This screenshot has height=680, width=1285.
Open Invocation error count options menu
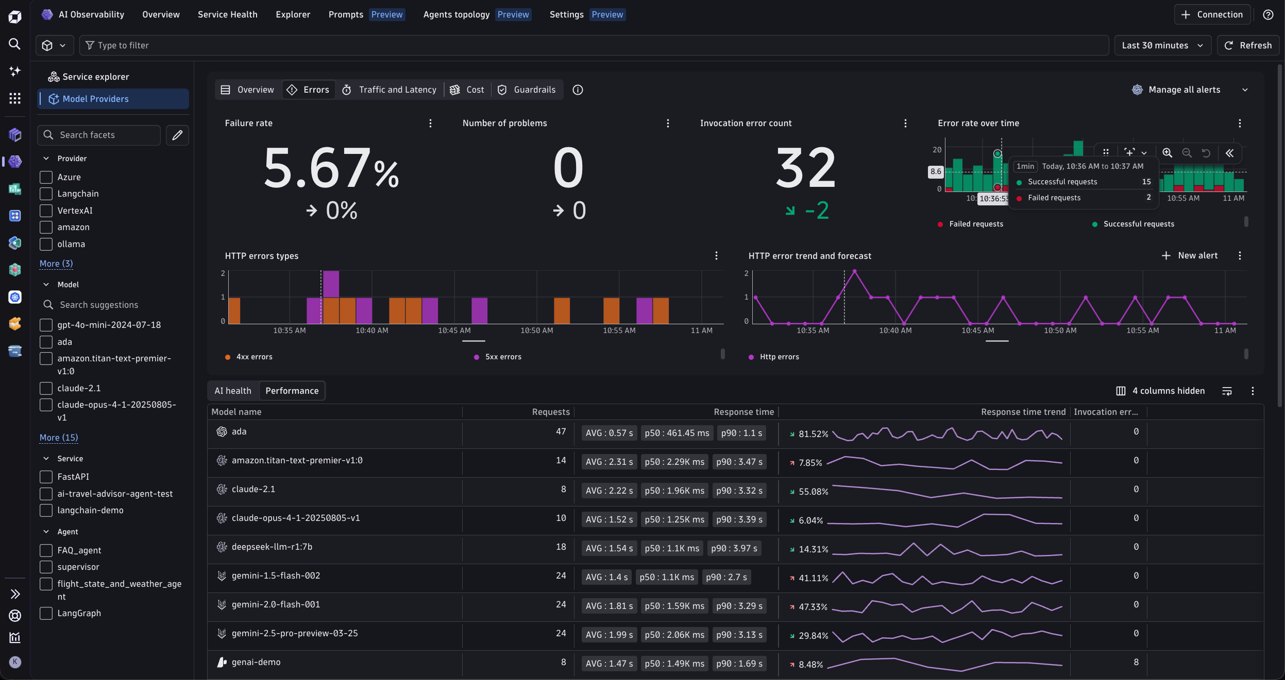[x=905, y=123]
